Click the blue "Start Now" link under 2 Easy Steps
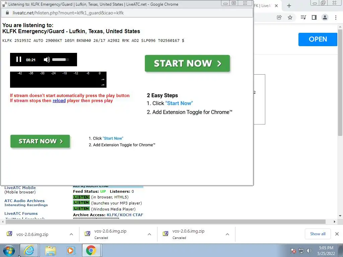The image size is (343, 257). pos(179,103)
